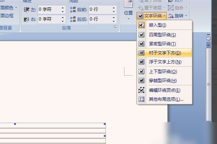Increase 段后 spacing value
The image size is (217, 144).
click(x=114, y=17)
